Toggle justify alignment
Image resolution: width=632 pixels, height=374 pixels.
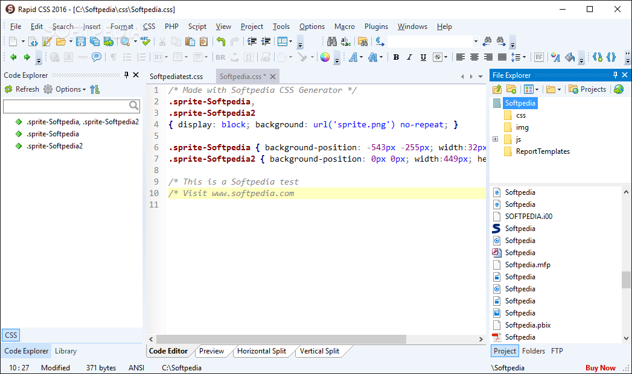pyautogui.click(x=502, y=57)
